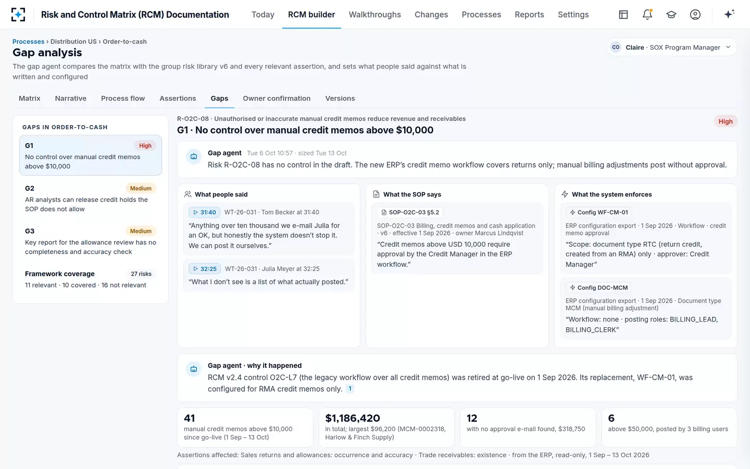
Task: Switch to the Versions tab
Action: [340, 98]
